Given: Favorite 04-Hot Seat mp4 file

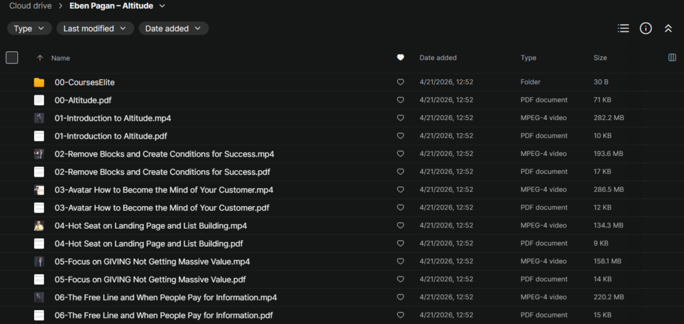Looking at the screenshot, I should click(x=401, y=225).
